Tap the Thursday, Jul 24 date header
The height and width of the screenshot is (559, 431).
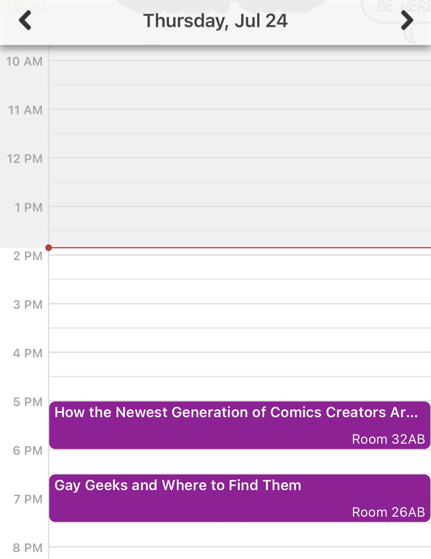coord(215,21)
